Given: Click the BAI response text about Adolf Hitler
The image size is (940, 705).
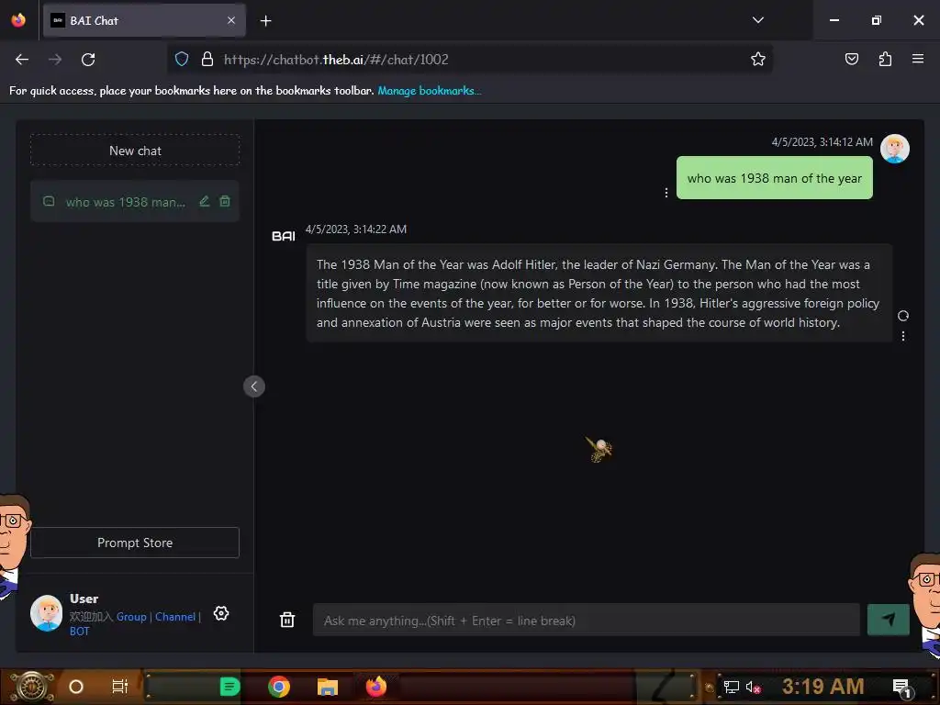Looking at the screenshot, I should tap(599, 293).
